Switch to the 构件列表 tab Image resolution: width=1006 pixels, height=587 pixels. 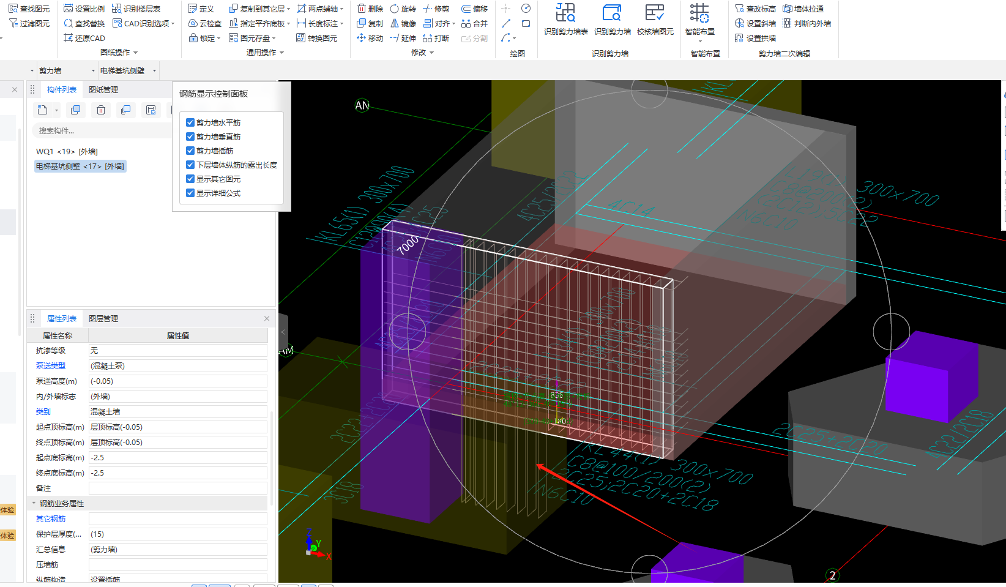62,89
